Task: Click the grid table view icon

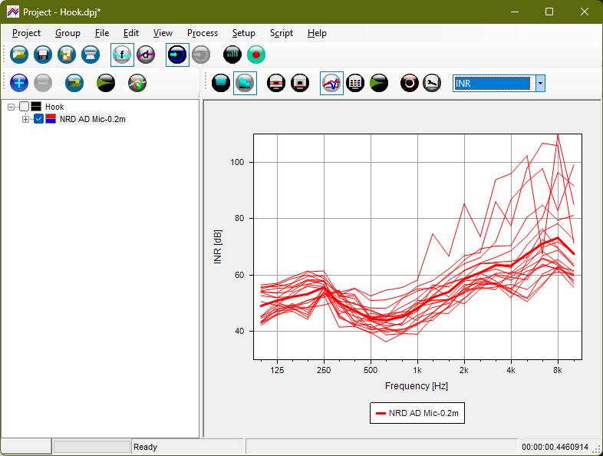Action: coord(354,83)
